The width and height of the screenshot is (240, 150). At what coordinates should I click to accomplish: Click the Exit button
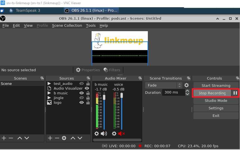(216, 115)
